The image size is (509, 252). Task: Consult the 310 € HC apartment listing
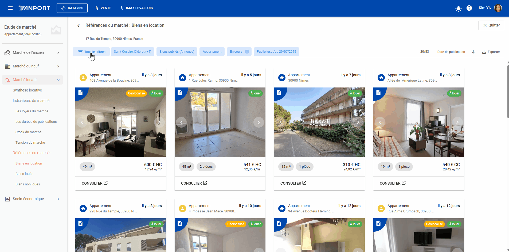coord(293,183)
